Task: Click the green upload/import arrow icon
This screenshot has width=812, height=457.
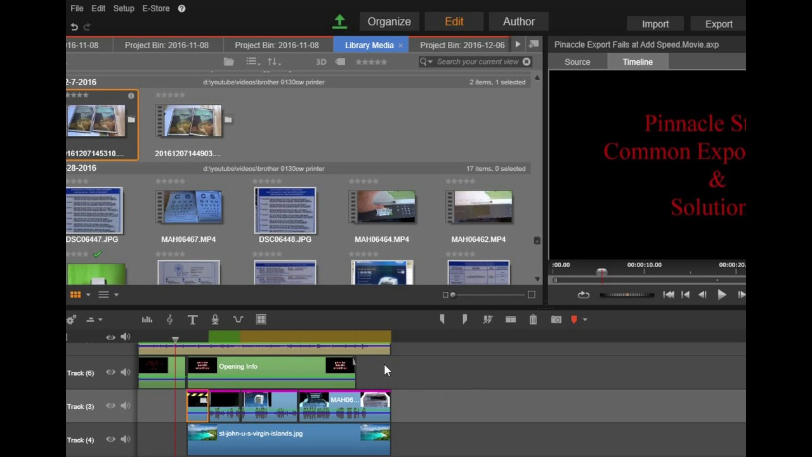Action: click(x=340, y=22)
